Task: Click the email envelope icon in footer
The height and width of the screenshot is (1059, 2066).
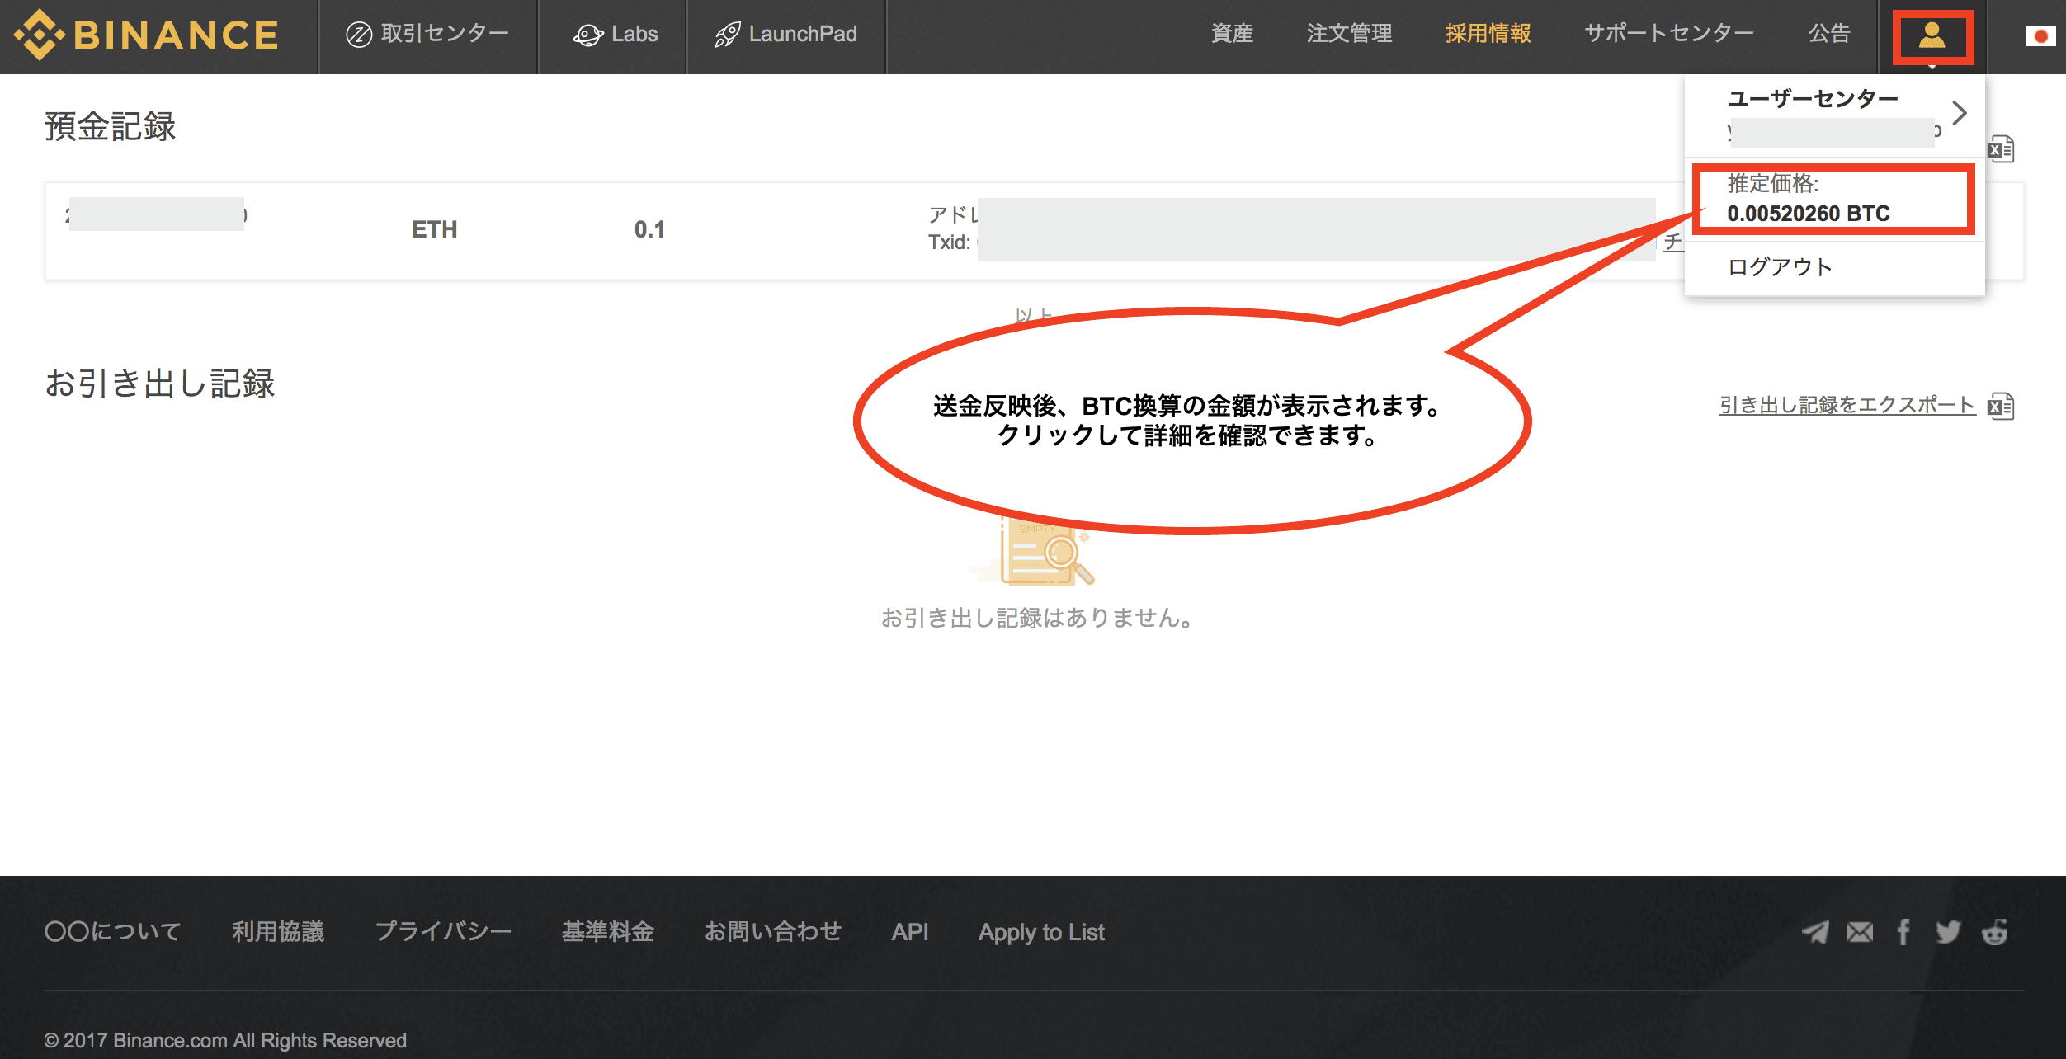Action: point(1860,932)
